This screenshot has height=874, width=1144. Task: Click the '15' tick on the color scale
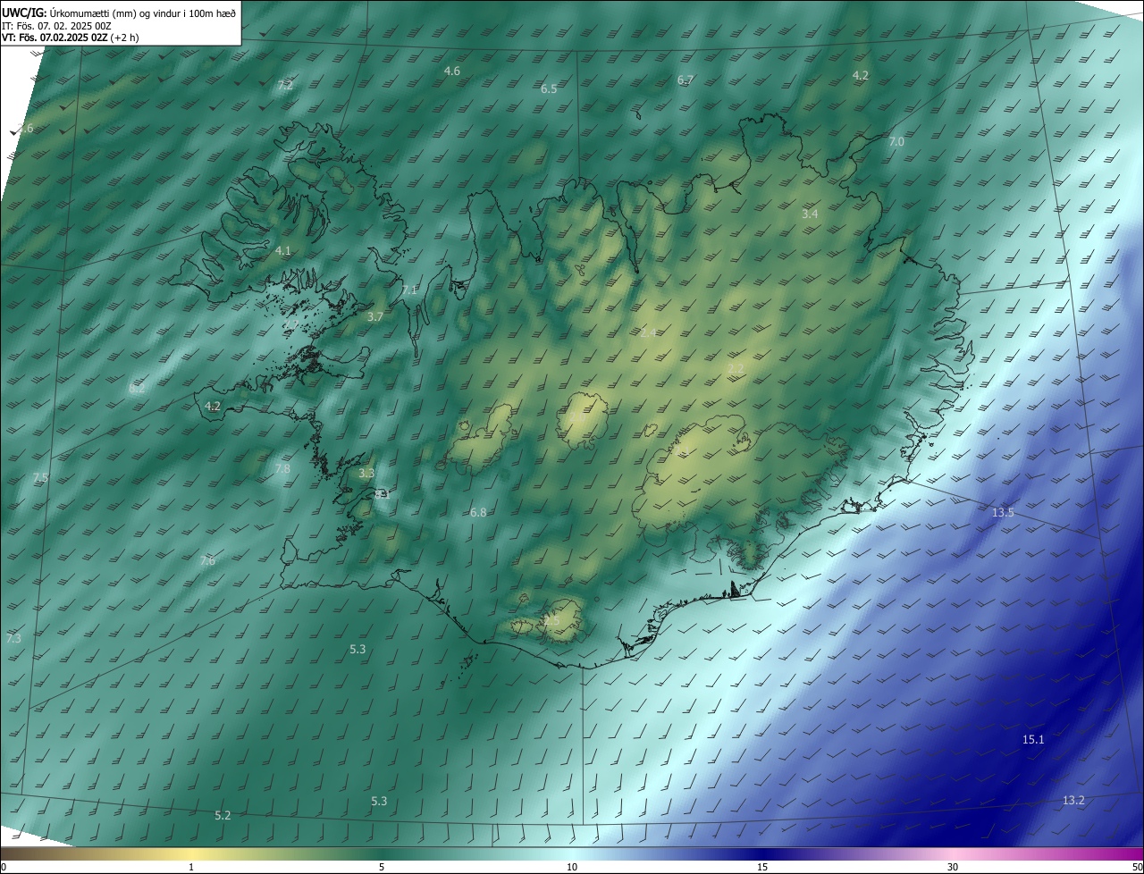click(762, 867)
